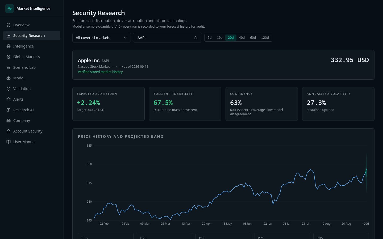The image size is (383, 239).
Task: Click the projected band at chart end
Action: (366, 173)
